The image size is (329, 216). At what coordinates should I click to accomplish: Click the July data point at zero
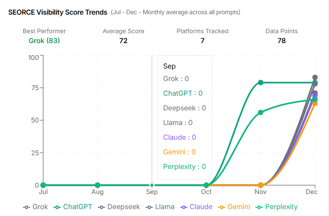pyautogui.click(x=43, y=185)
